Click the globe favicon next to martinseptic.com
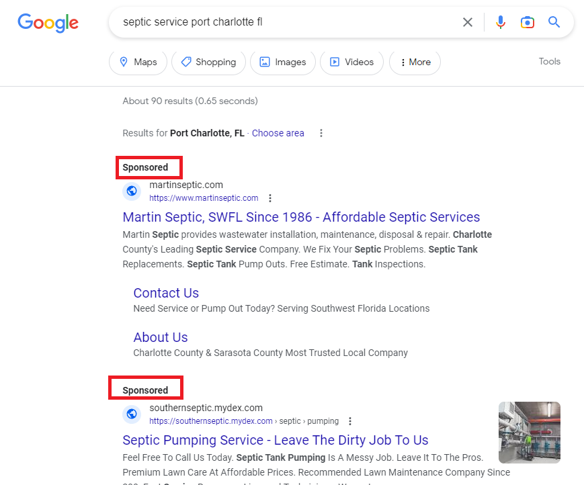The width and height of the screenshot is (584, 485). [x=132, y=191]
